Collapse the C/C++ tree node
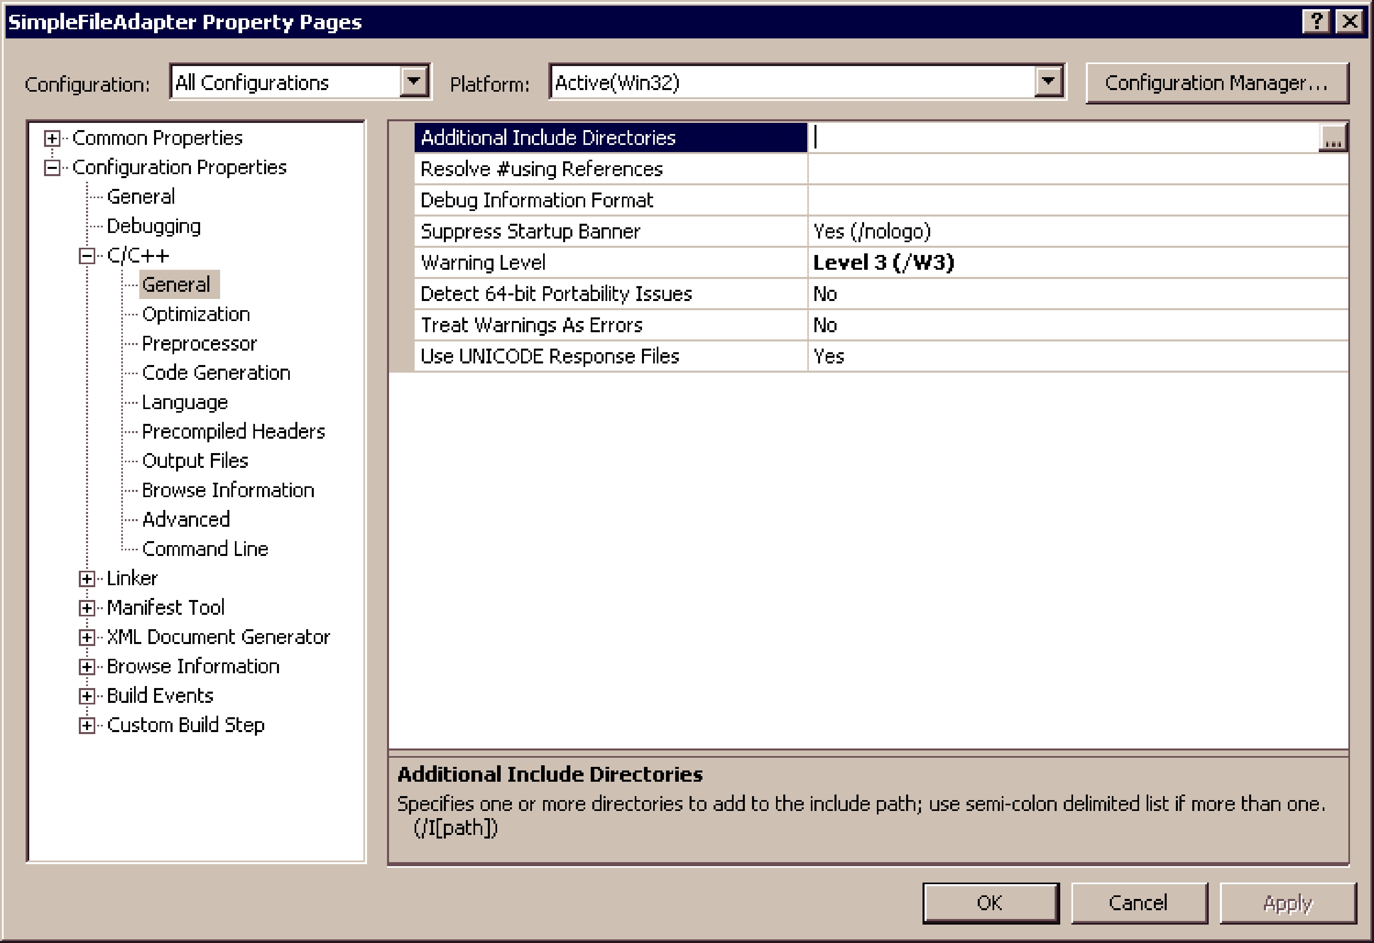 click(x=87, y=256)
